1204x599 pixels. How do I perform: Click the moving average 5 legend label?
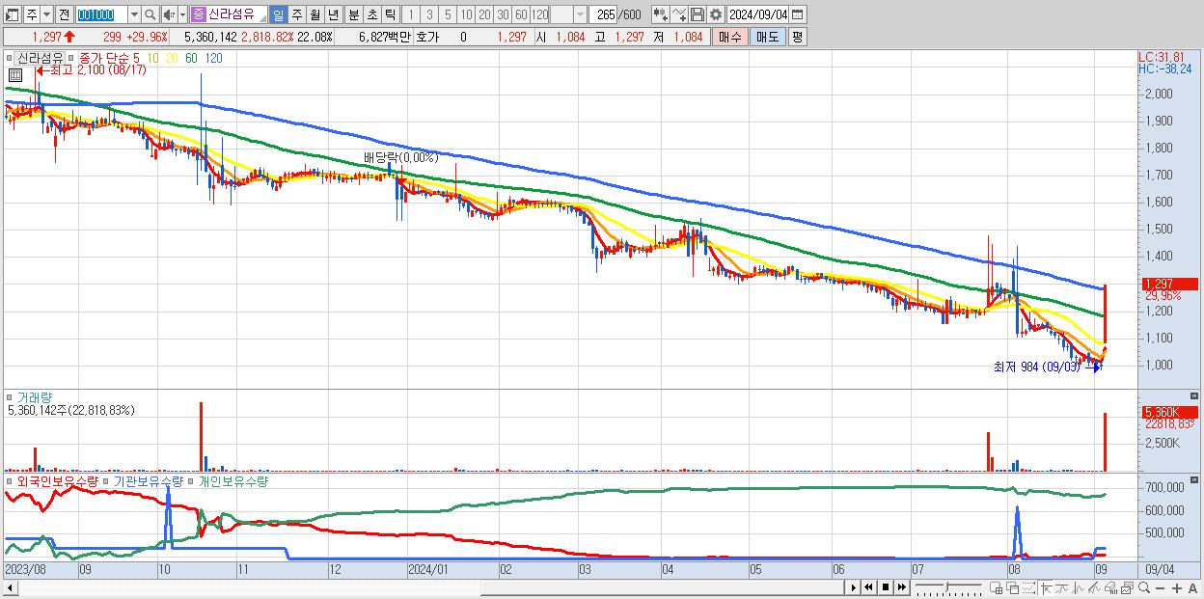(136, 58)
